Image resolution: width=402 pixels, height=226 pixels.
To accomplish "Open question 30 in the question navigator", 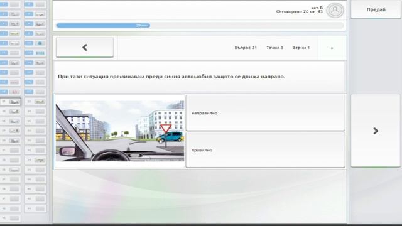I will [35, 141].
